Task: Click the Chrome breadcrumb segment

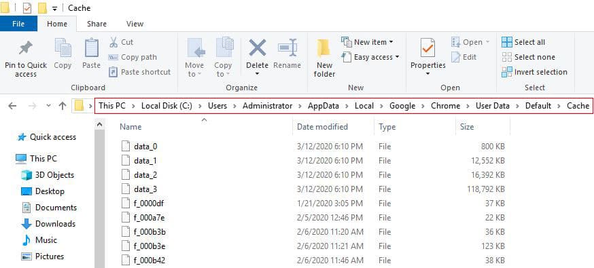Action: [446, 106]
